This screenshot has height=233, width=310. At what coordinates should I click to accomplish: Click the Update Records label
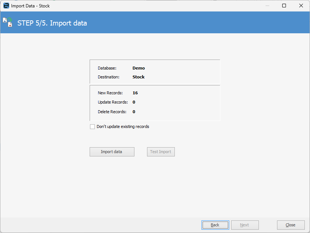(x=113, y=102)
